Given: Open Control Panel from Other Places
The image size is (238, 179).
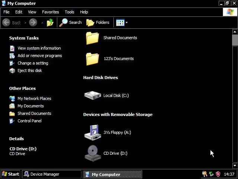Looking at the screenshot, I should point(29,121).
